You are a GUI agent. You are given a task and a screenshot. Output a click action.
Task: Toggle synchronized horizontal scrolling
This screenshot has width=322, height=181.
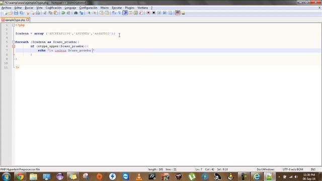[107, 13]
